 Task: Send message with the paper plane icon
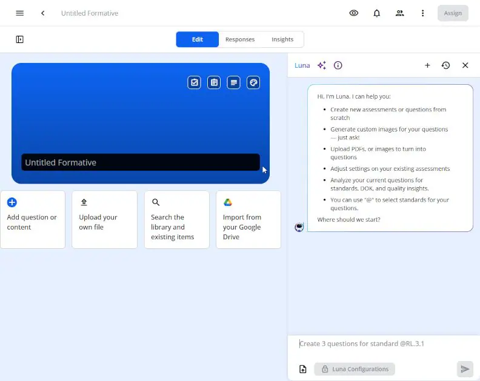click(465, 369)
